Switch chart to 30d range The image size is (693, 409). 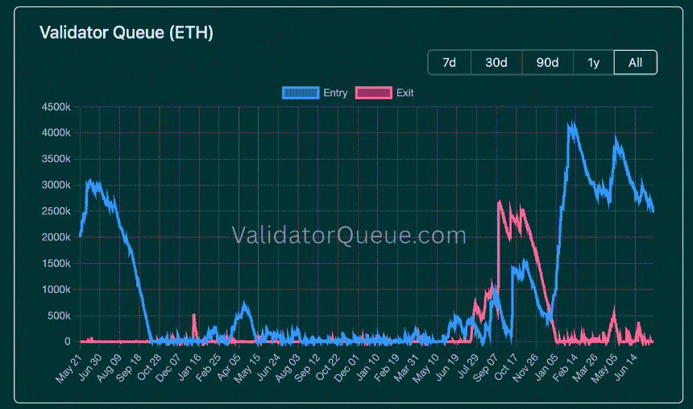(x=496, y=62)
